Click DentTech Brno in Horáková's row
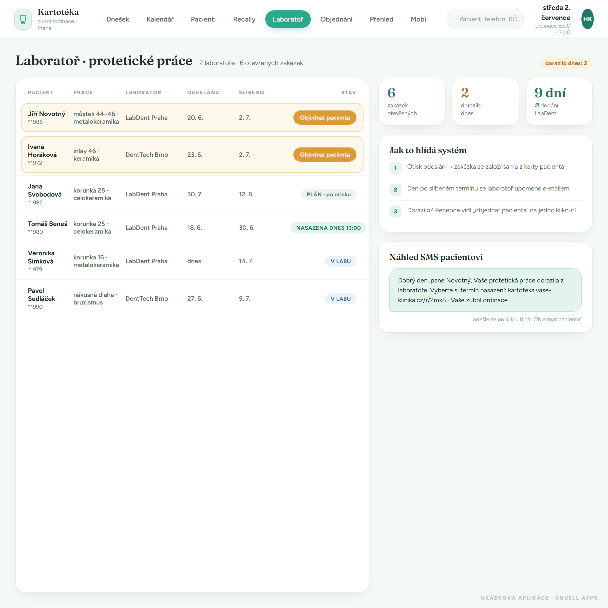This screenshot has width=608, height=608. pyautogui.click(x=147, y=155)
